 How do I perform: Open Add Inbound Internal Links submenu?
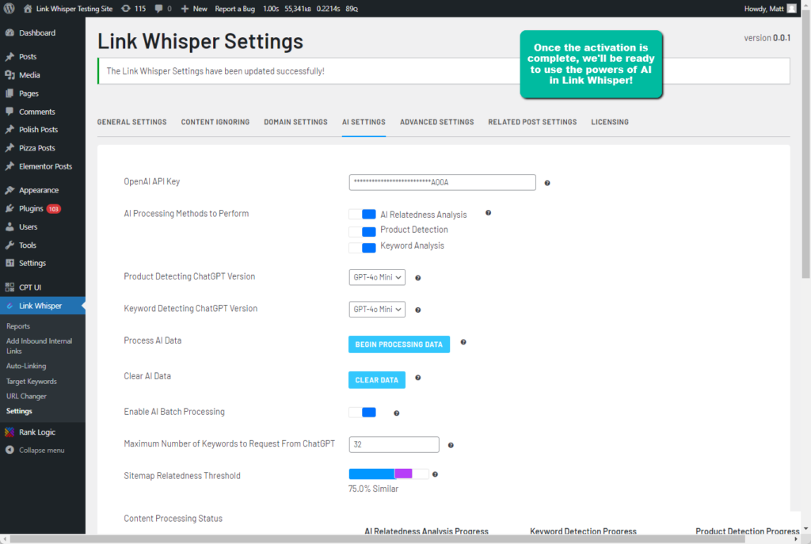[x=40, y=346]
